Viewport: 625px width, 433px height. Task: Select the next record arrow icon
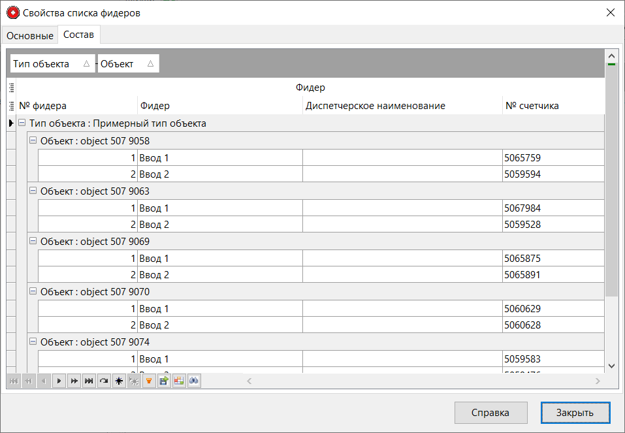[59, 381]
